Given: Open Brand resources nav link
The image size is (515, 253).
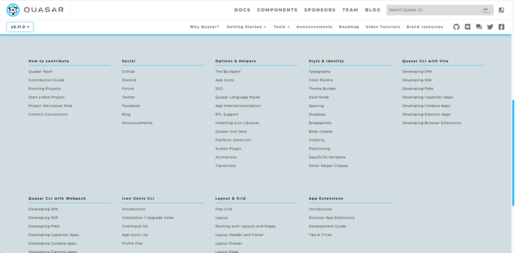Looking at the screenshot, I should (425, 27).
